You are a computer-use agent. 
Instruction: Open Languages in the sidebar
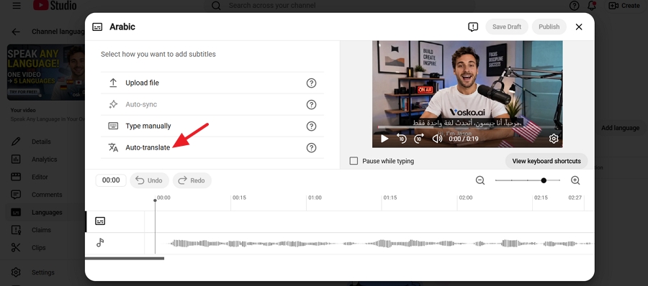click(47, 213)
